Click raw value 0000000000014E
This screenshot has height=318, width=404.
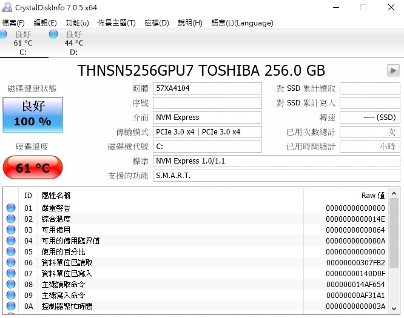(355, 219)
